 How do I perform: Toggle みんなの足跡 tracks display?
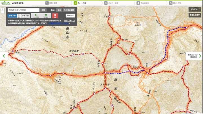[69, 10]
